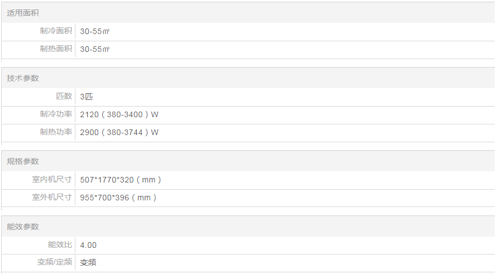
Task: Click the 适用面积 section header
Action: [x=23, y=13]
